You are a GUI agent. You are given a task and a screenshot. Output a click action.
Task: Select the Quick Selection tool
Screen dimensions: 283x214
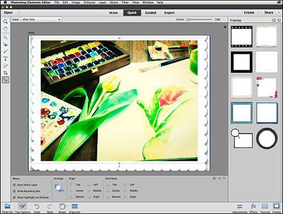(6, 37)
